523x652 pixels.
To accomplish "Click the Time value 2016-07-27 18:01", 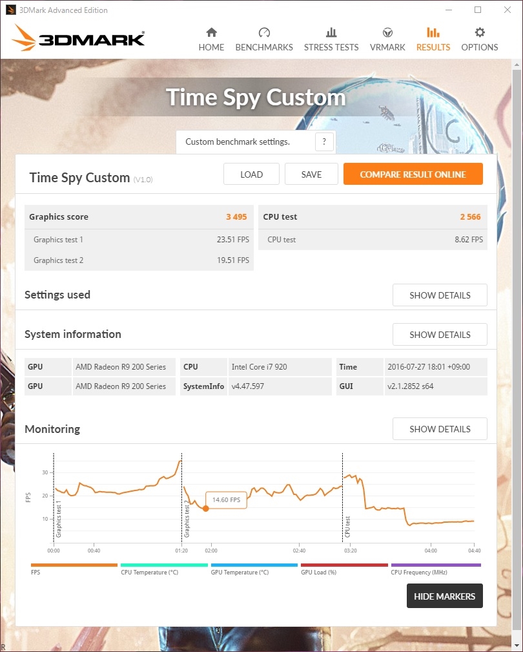I will (x=429, y=367).
